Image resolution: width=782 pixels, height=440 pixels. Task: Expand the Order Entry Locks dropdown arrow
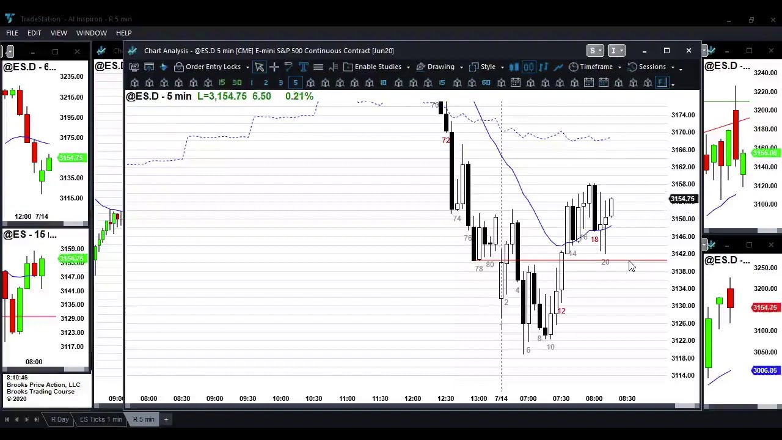[x=247, y=67]
